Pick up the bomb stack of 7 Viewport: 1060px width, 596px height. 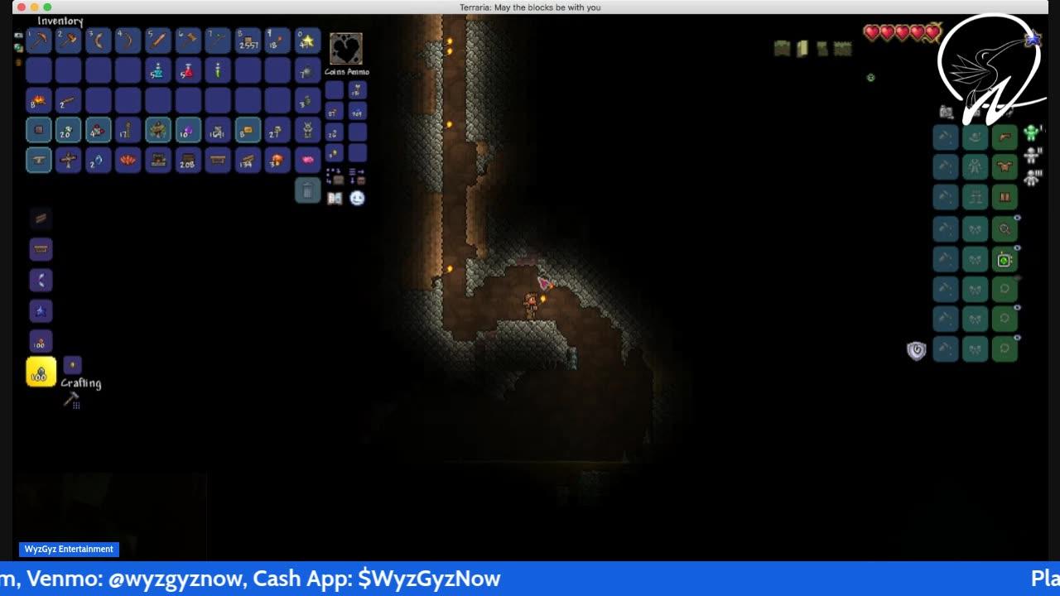[x=307, y=70]
